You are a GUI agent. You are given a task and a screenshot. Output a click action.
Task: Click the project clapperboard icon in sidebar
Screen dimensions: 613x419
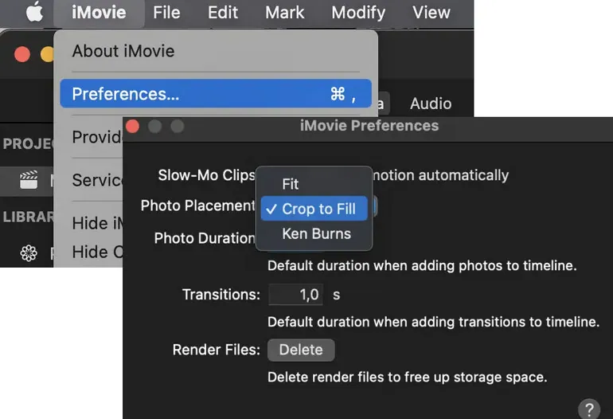(x=29, y=180)
